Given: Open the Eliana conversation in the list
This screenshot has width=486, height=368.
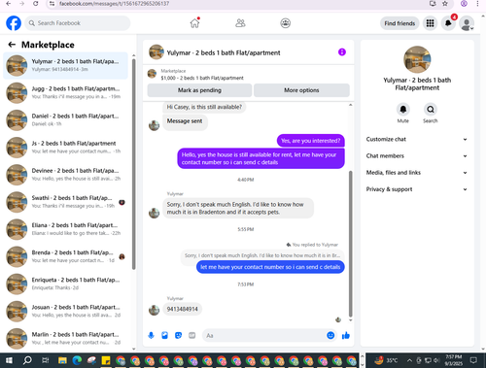Looking at the screenshot, I should click(x=65, y=229).
